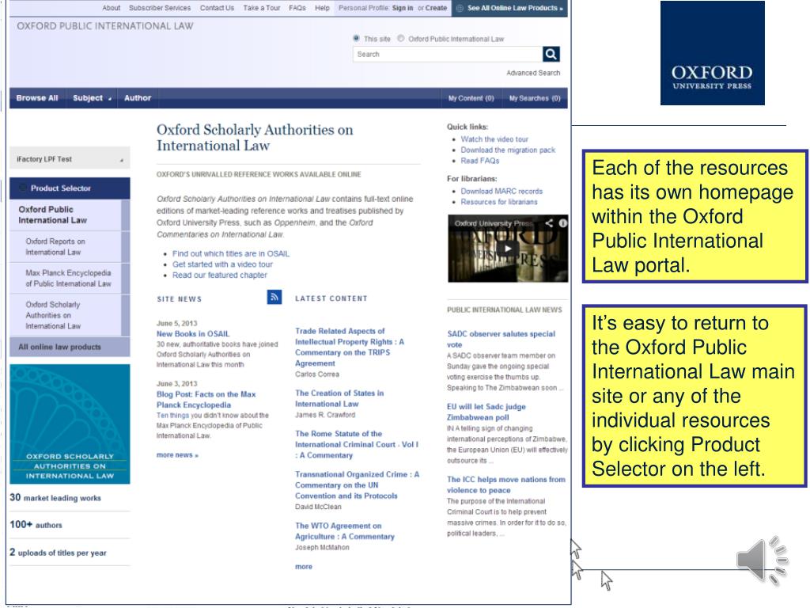Select the Oxford Public International Law radio option

(401, 38)
